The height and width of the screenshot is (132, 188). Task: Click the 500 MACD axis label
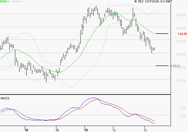[x=183, y=108]
